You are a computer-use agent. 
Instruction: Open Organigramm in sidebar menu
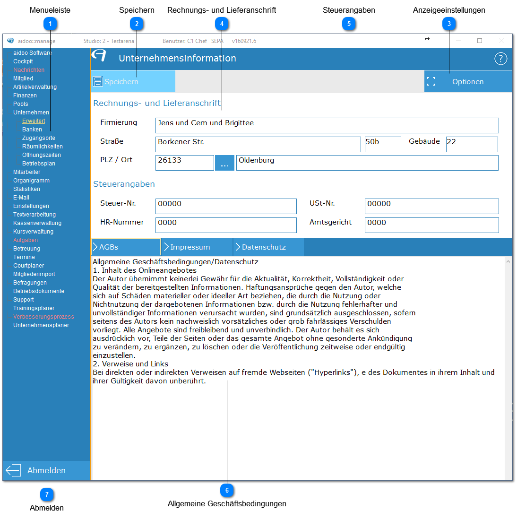[32, 181]
